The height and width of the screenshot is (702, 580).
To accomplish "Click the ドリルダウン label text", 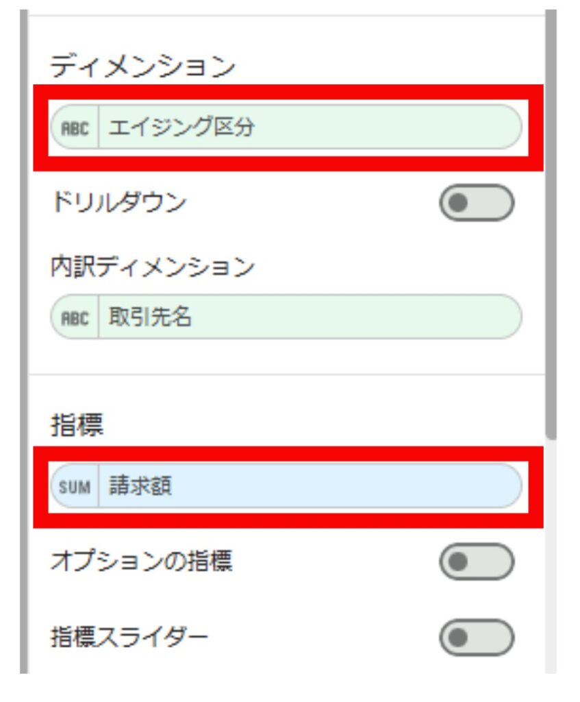I will (118, 203).
